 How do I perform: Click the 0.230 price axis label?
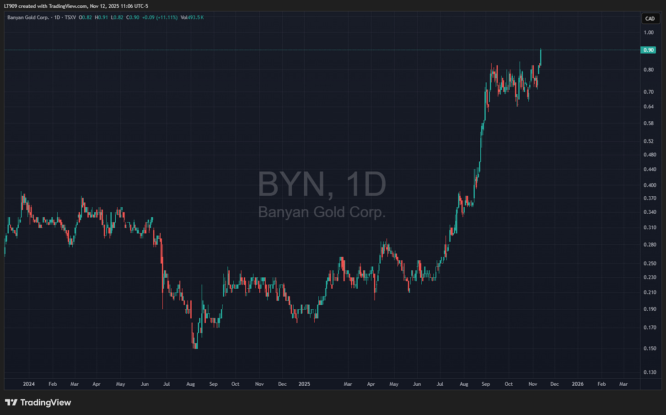(650, 277)
